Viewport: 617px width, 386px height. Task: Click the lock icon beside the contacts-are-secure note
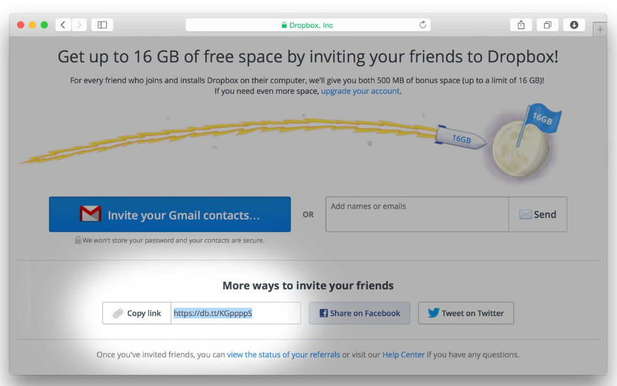(79, 241)
